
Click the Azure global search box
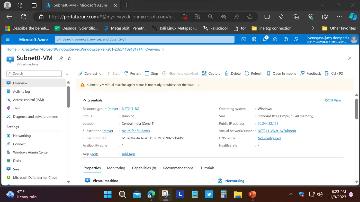click(x=145, y=39)
